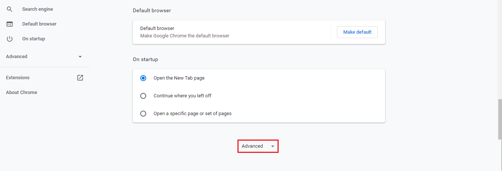Click the arrow on the bottom Advanced button
The height and width of the screenshot is (171, 502).
point(273,146)
